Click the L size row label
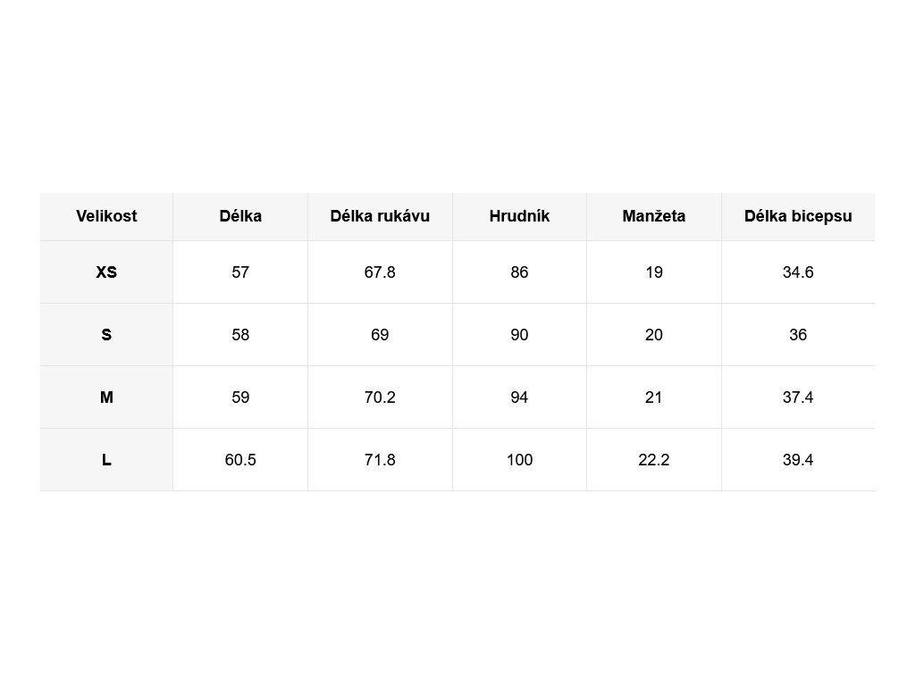This screenshot has height=686, width=915. pyautogui.click(x=106, y=460)
